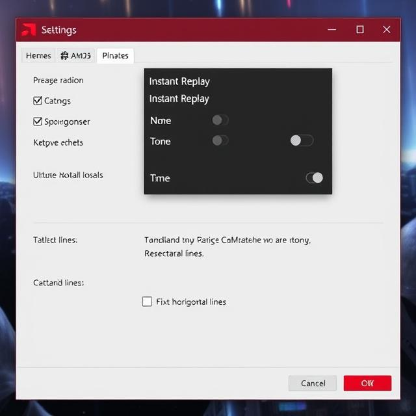The height and width of the screenshot is (416, 416).
Task: Click the first Instant Replay heading
Action: pos(179,81)
